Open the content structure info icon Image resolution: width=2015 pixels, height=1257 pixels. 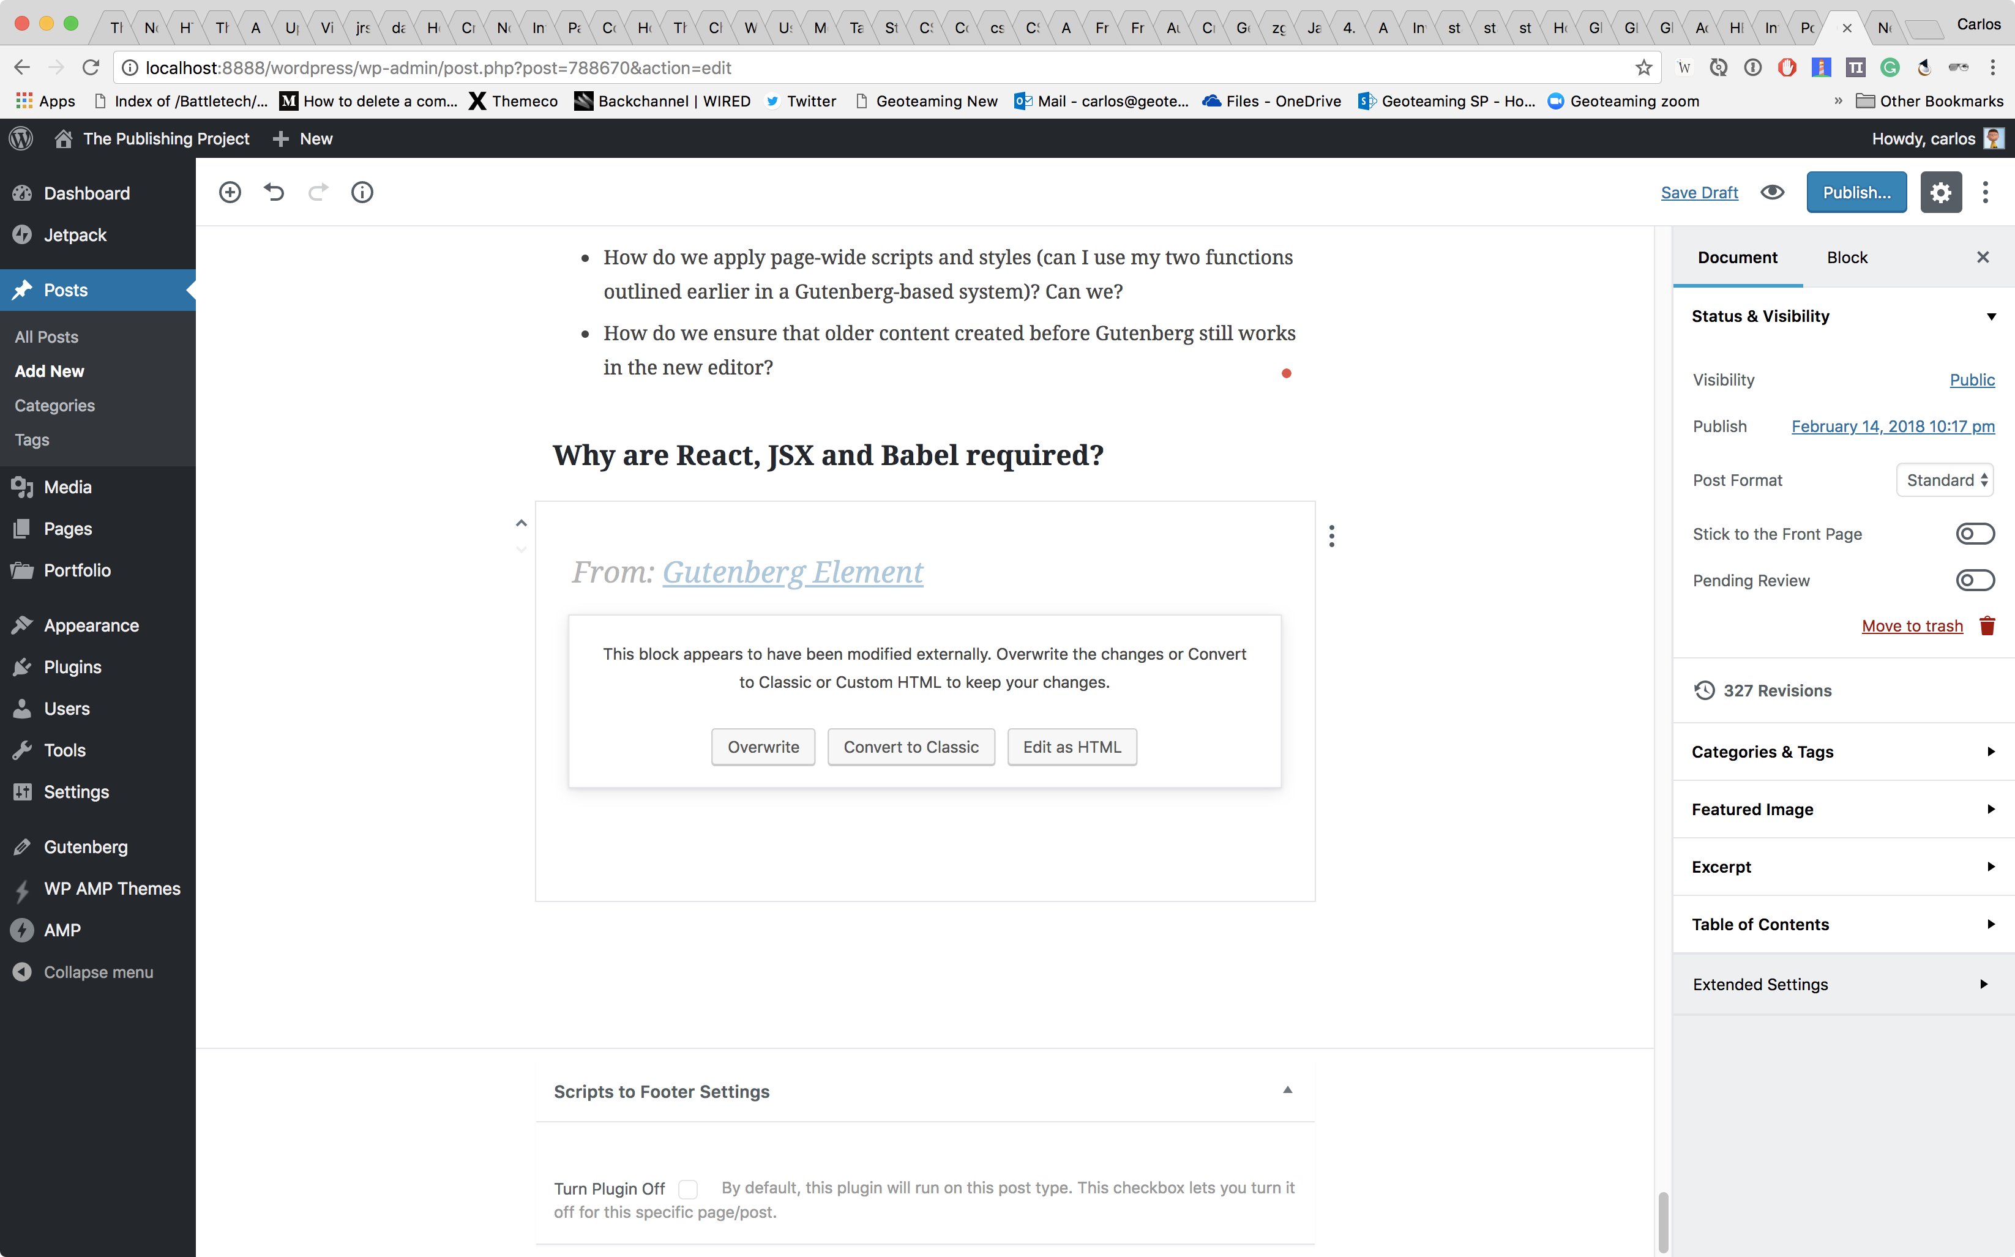click(x=362, y=192)
